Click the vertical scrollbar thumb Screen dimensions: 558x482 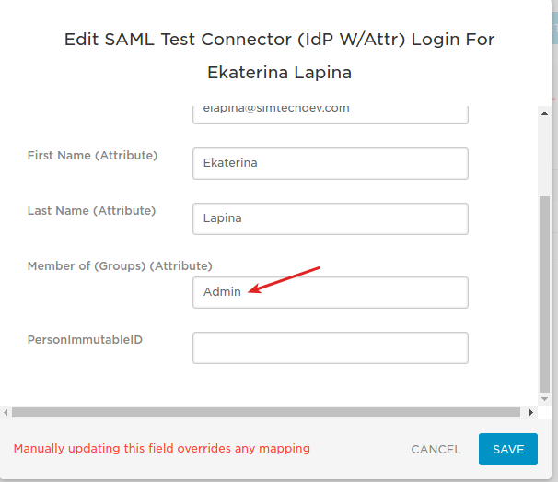pyautogui.click(x=544, y=294)
